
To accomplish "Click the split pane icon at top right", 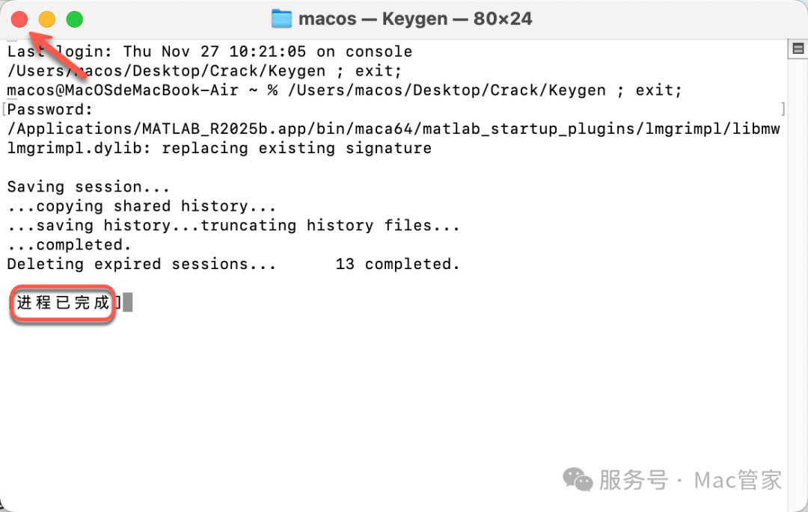I will point(798,49).
